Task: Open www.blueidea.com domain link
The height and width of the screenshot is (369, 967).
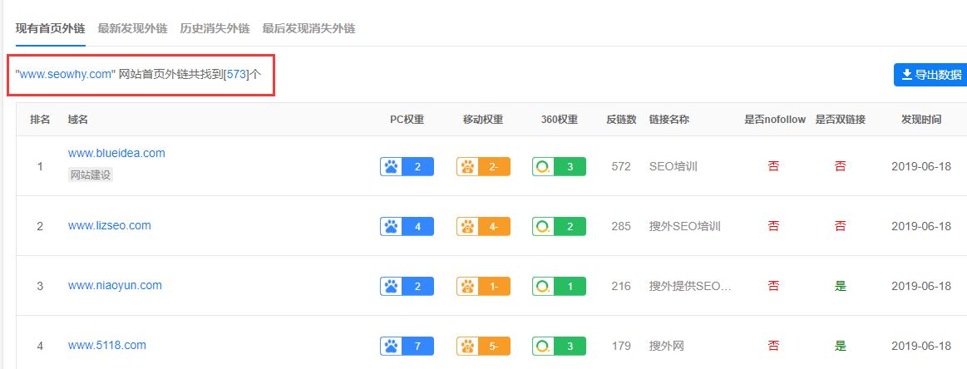Action: 116,153
